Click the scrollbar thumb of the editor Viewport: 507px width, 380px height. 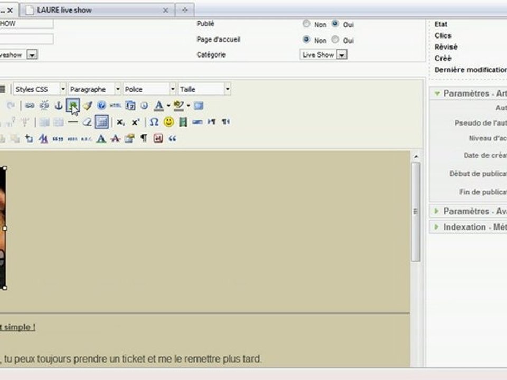(x=416, y=212)
